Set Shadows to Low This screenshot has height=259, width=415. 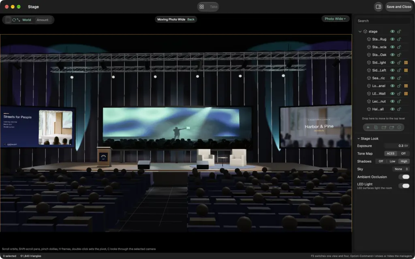tap(392, 161)
